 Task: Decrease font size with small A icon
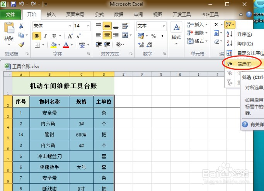(78, 36)
